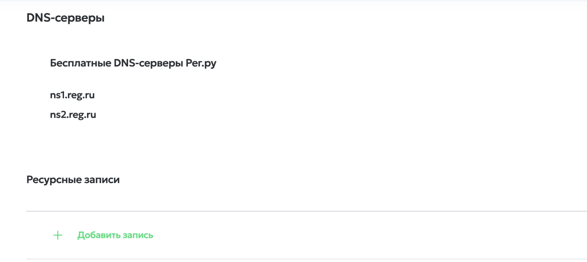Add a record using plus sign
The height and width of the screenshot is (262, 587).
[58, 235]
